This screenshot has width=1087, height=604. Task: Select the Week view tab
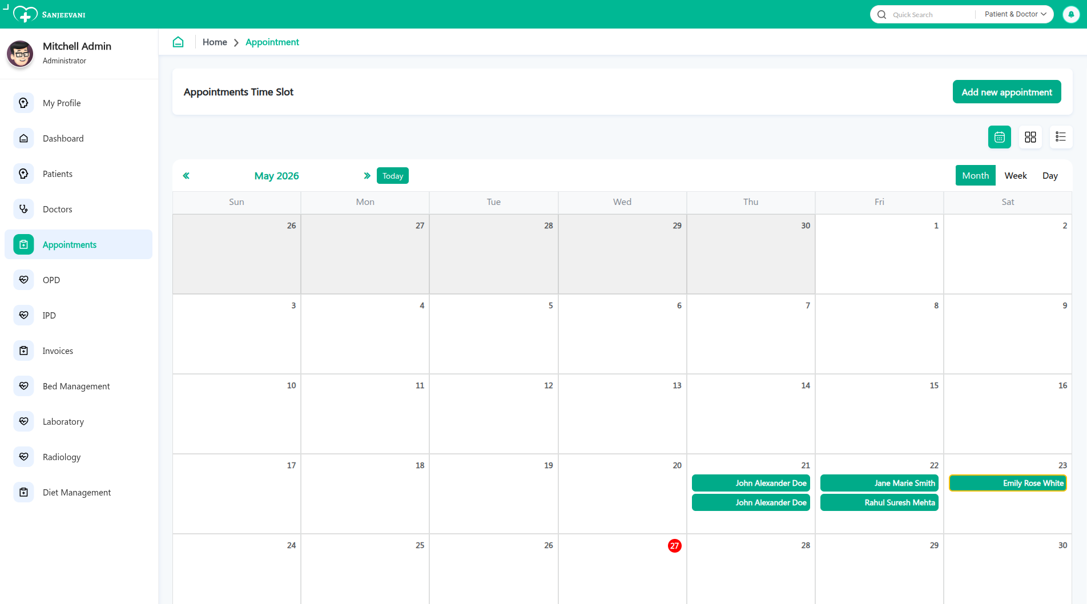click(1016, 176)
